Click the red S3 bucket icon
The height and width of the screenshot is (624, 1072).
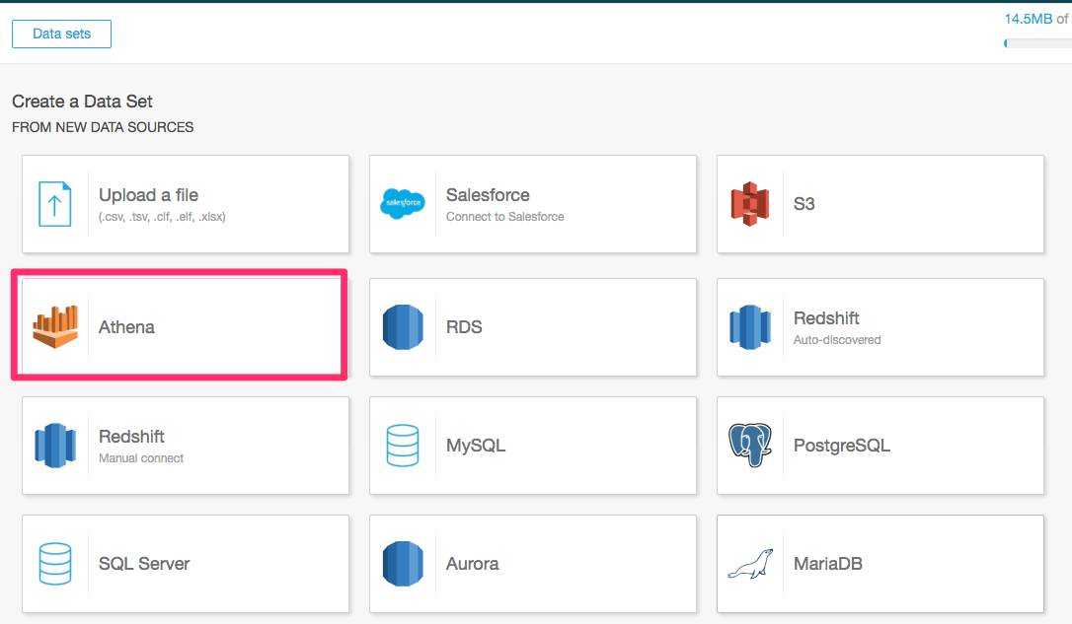pos(750,204)
